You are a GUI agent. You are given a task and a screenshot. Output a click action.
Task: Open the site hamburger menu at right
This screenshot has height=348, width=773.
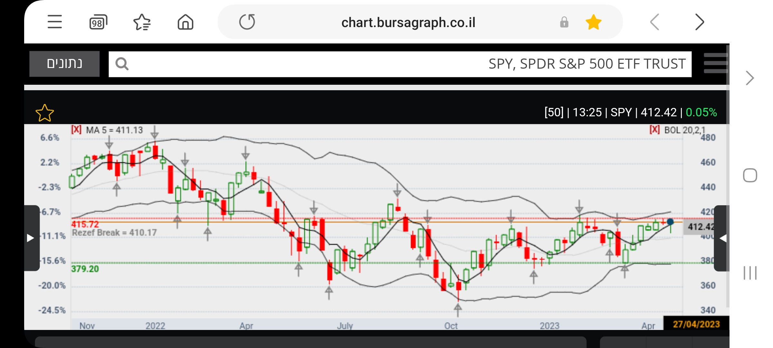tap(716, 63)
